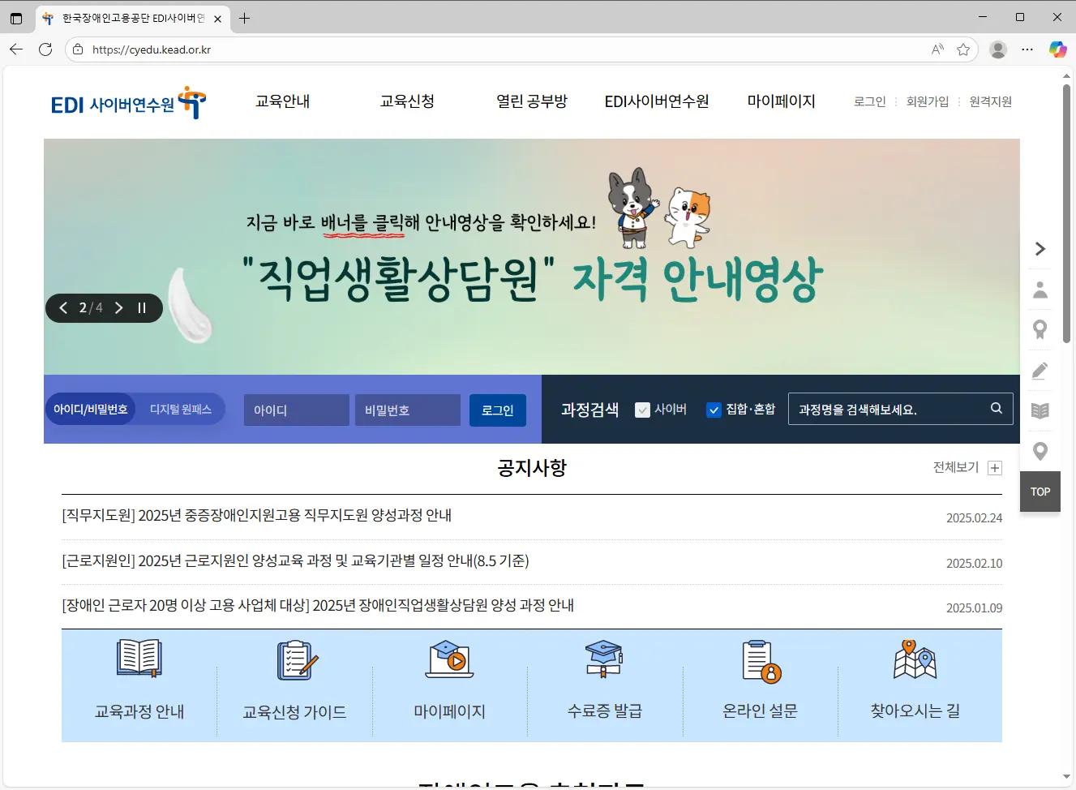
Task: Click date 2025.02.24
Action: click(974, 517)
